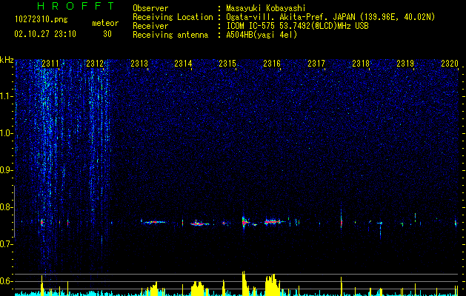
Task: Click the 2314 time marker
Action: pyautogui.click(x=183, y=63)
